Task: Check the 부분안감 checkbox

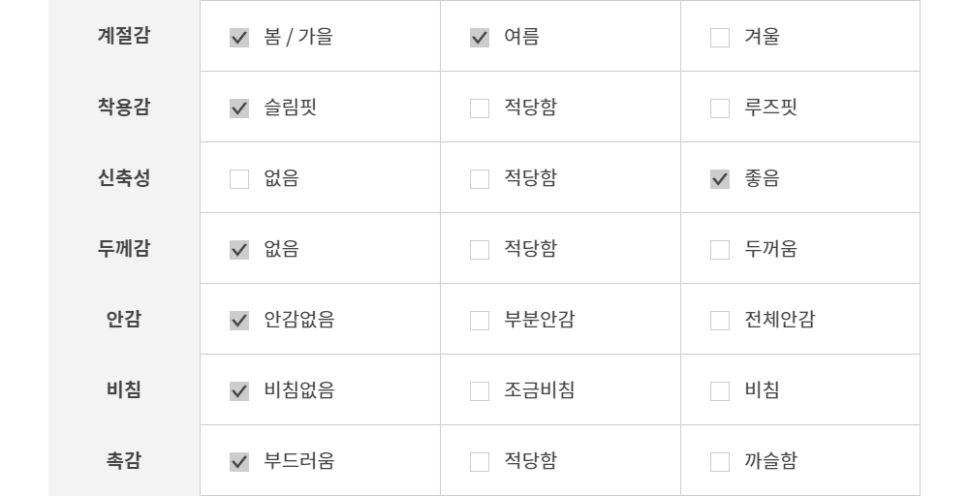Action: click(480, 321)
